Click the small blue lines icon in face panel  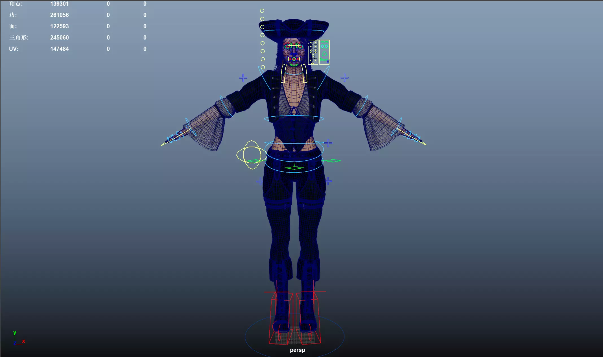[x=328, y=62]
